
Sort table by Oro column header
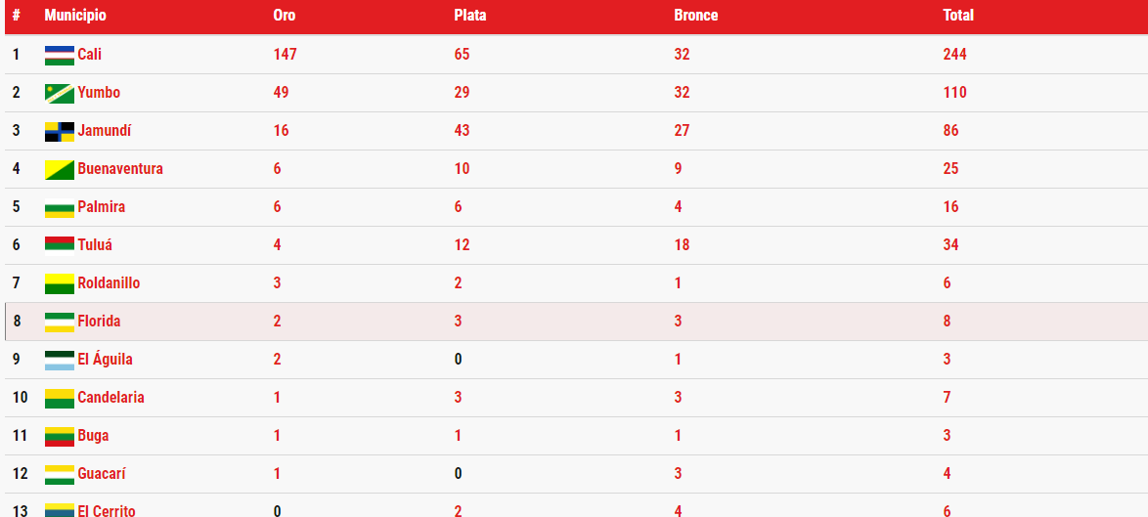(x=285, y=16)
